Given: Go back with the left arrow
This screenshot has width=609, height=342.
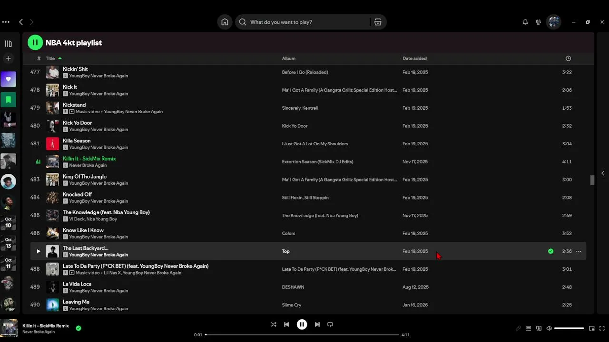Looking at the screenshot, I should 21,22.
